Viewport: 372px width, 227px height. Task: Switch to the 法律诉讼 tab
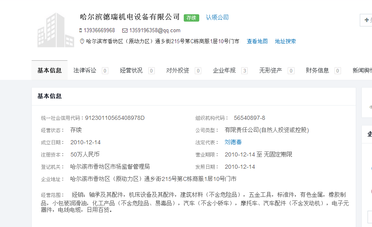[x=85, y=71]
